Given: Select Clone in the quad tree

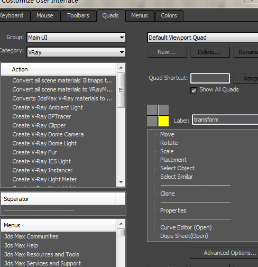Looking at the screenshot, I should click(168, 194).
